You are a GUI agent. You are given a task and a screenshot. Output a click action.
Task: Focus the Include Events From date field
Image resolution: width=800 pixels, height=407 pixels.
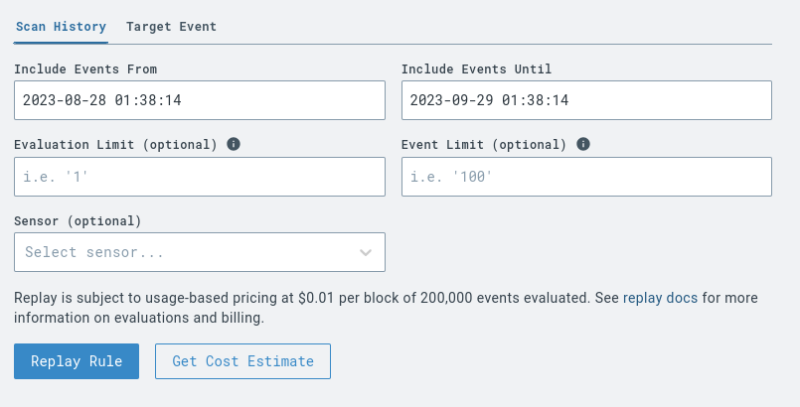199,100
